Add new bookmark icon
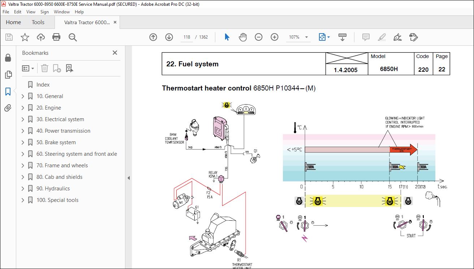Image resolution: width=474 pixels, height=269 pixels. tap(57, 68)
